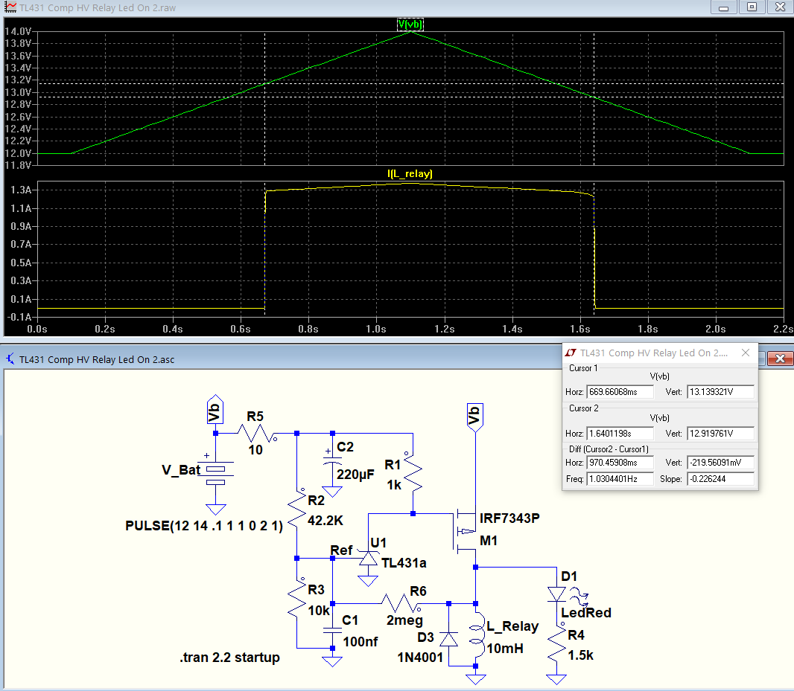Select the IRF7343P MOSFET M1 symbol
Viewport: 794px width, 691px height.
point(465,531)
